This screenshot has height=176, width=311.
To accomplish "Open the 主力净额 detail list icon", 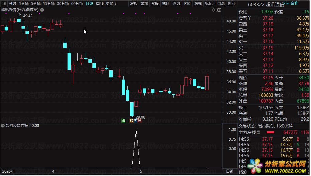I will tap(259, 132).
